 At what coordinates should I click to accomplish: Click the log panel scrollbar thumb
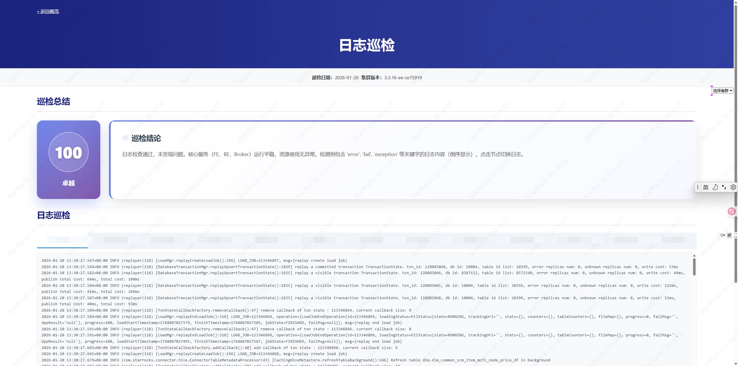694,267
